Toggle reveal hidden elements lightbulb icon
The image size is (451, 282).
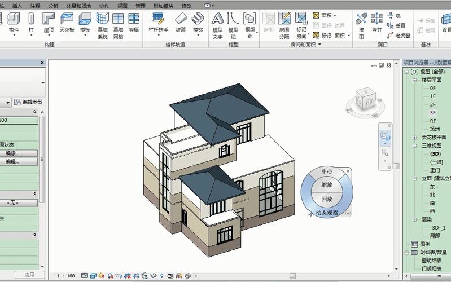(x=161, y=276)
